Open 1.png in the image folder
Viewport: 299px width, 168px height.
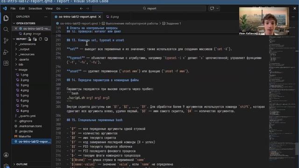(24, 75)
